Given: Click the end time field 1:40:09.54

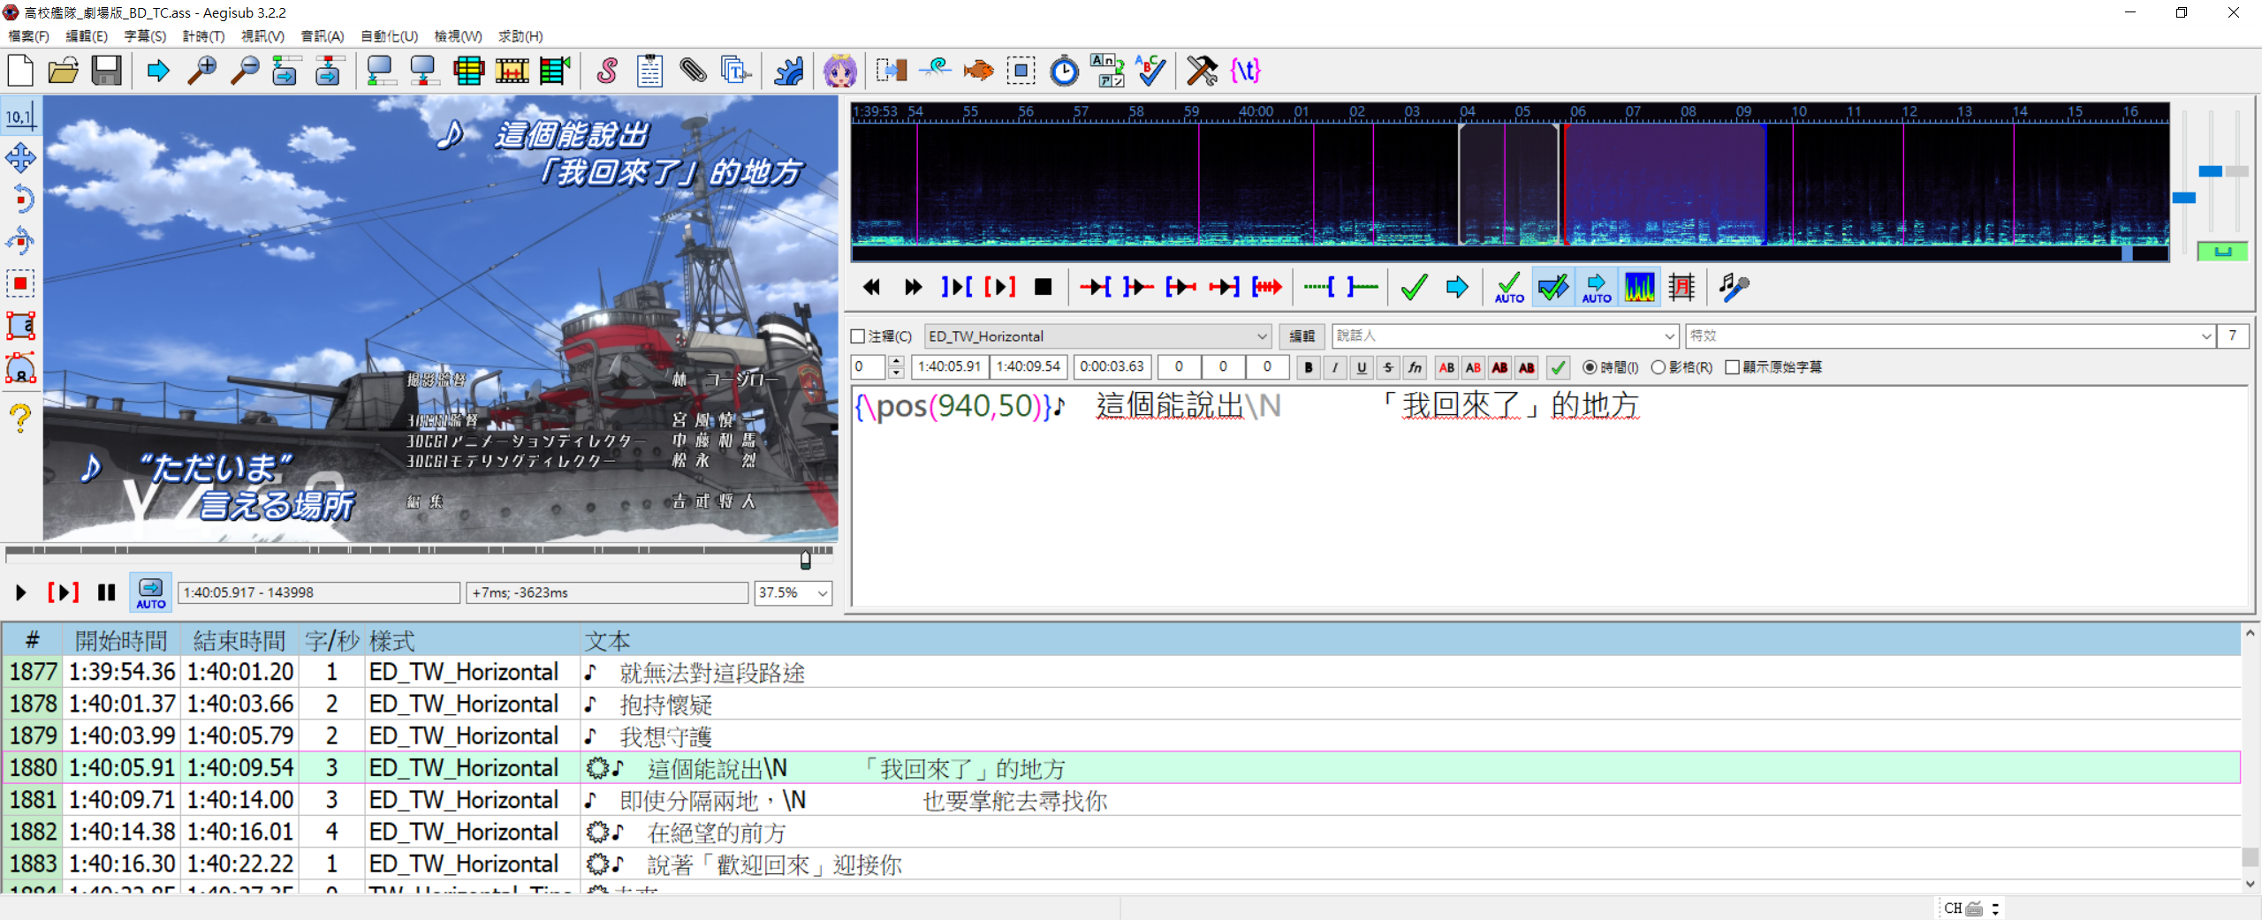Looking at the screenshot, I should click(x=1029, y=366).
